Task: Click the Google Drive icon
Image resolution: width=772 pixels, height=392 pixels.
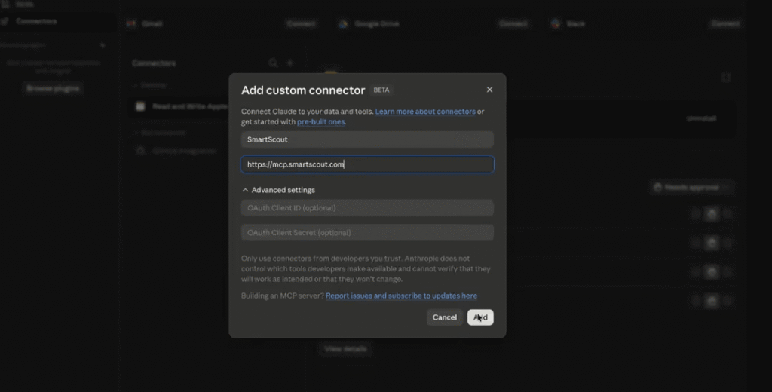Action: tap(343, 23)
